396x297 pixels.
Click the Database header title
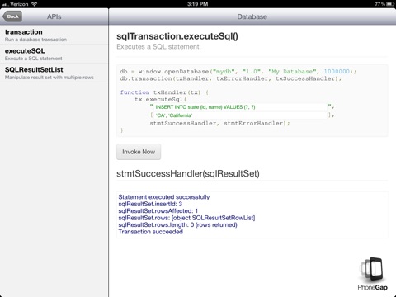click(x=252, y=16)
